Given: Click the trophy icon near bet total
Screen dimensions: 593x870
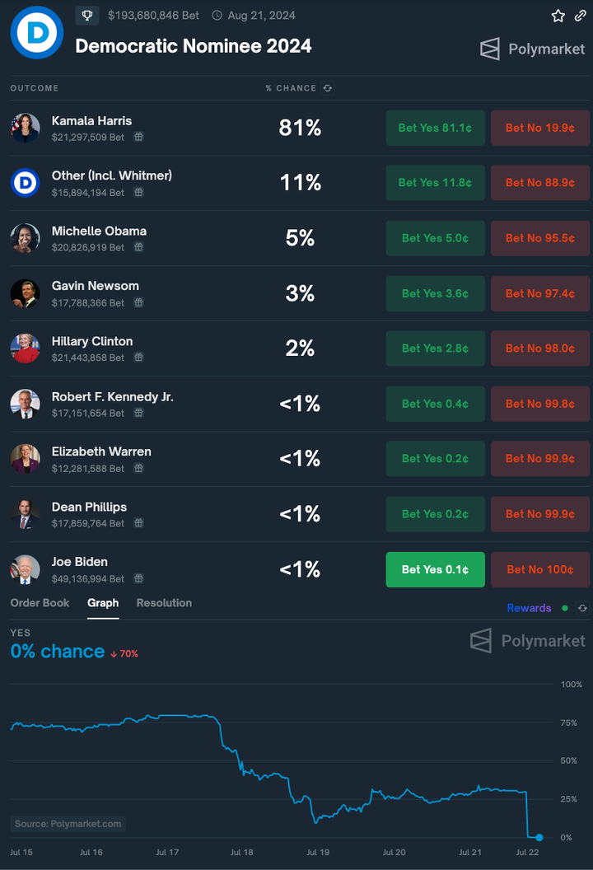Looking at the screenshot, I should [87, 16].
